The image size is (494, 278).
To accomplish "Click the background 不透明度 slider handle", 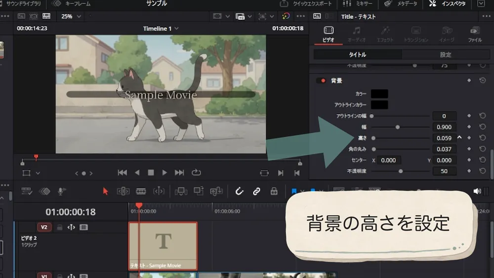I will point(401,171).
